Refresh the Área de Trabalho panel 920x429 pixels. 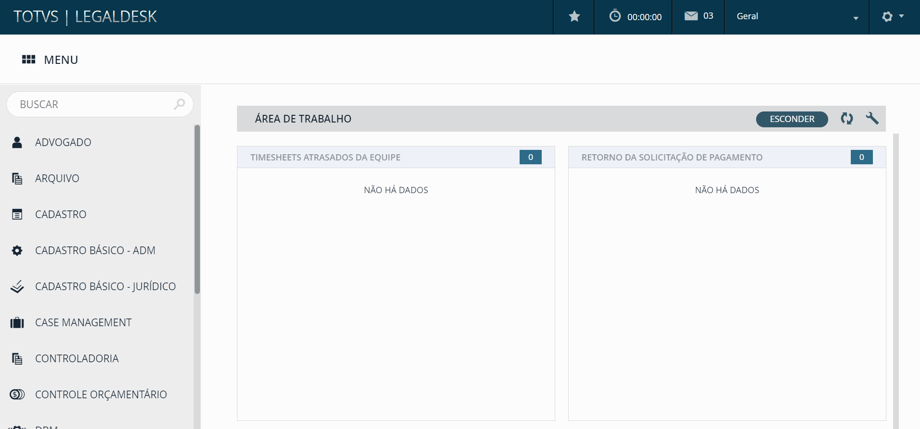(x=847, y=118)
